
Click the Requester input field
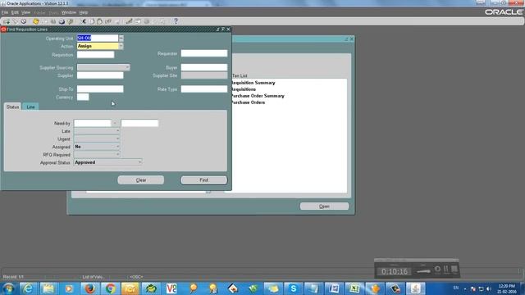204,53
